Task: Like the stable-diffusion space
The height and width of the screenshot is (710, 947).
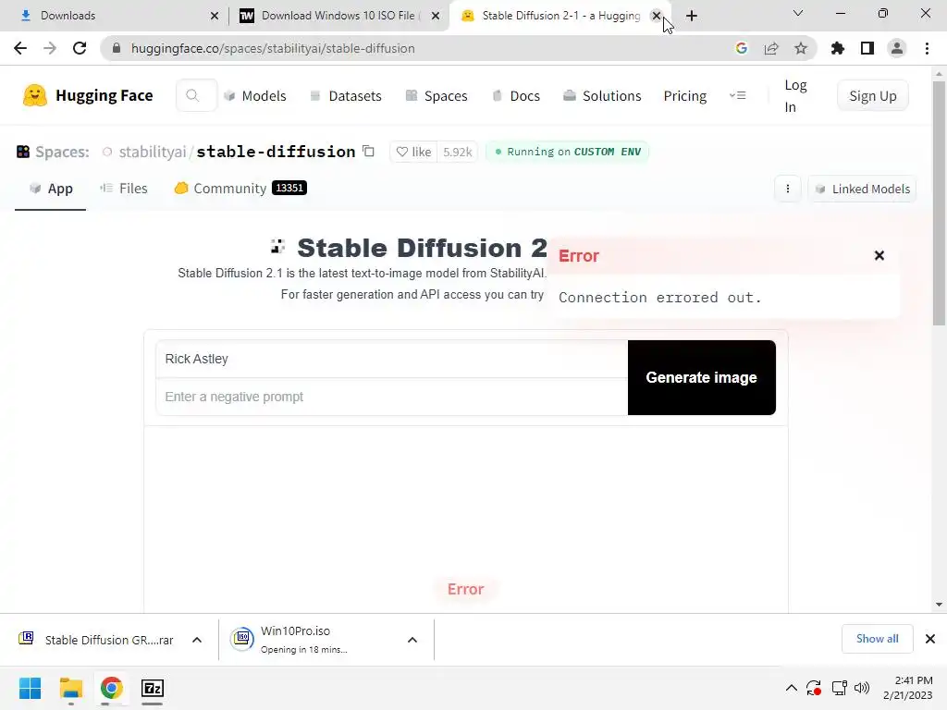Action: 413,152
